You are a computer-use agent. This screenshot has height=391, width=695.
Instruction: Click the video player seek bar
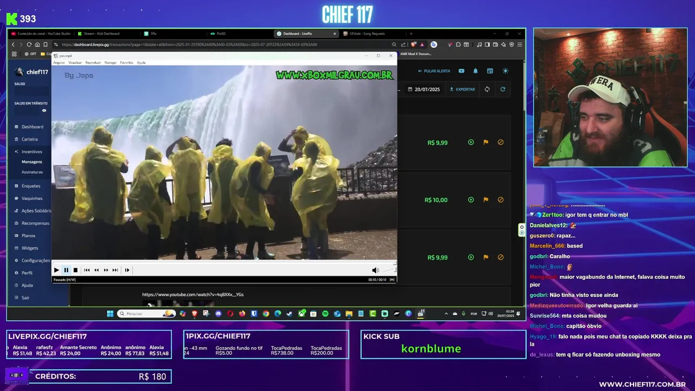224,263
